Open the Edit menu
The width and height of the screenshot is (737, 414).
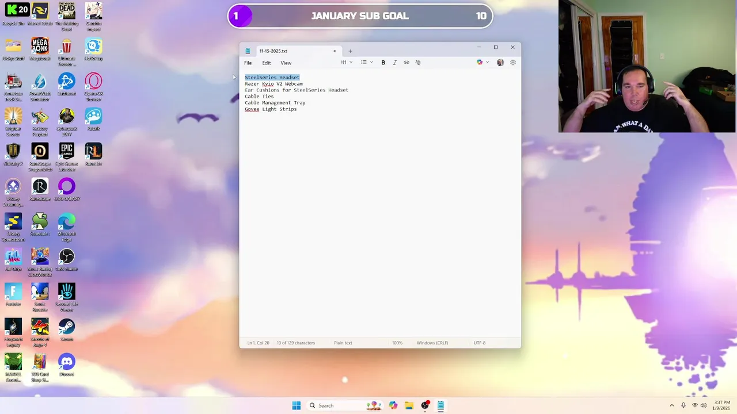267,63
